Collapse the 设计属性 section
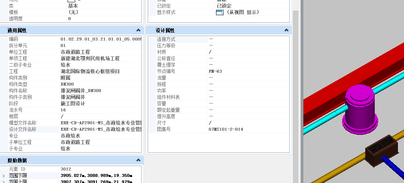Screen dimensions: 404x183 pyautogui.click(x=286, y=30)
